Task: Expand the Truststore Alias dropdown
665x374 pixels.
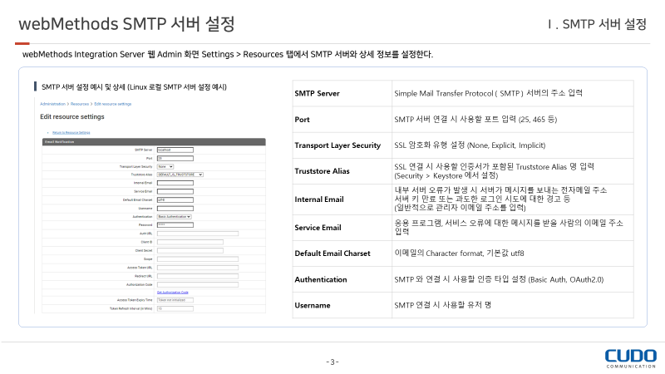Action: pyautogui.click(x=180, y=175)
